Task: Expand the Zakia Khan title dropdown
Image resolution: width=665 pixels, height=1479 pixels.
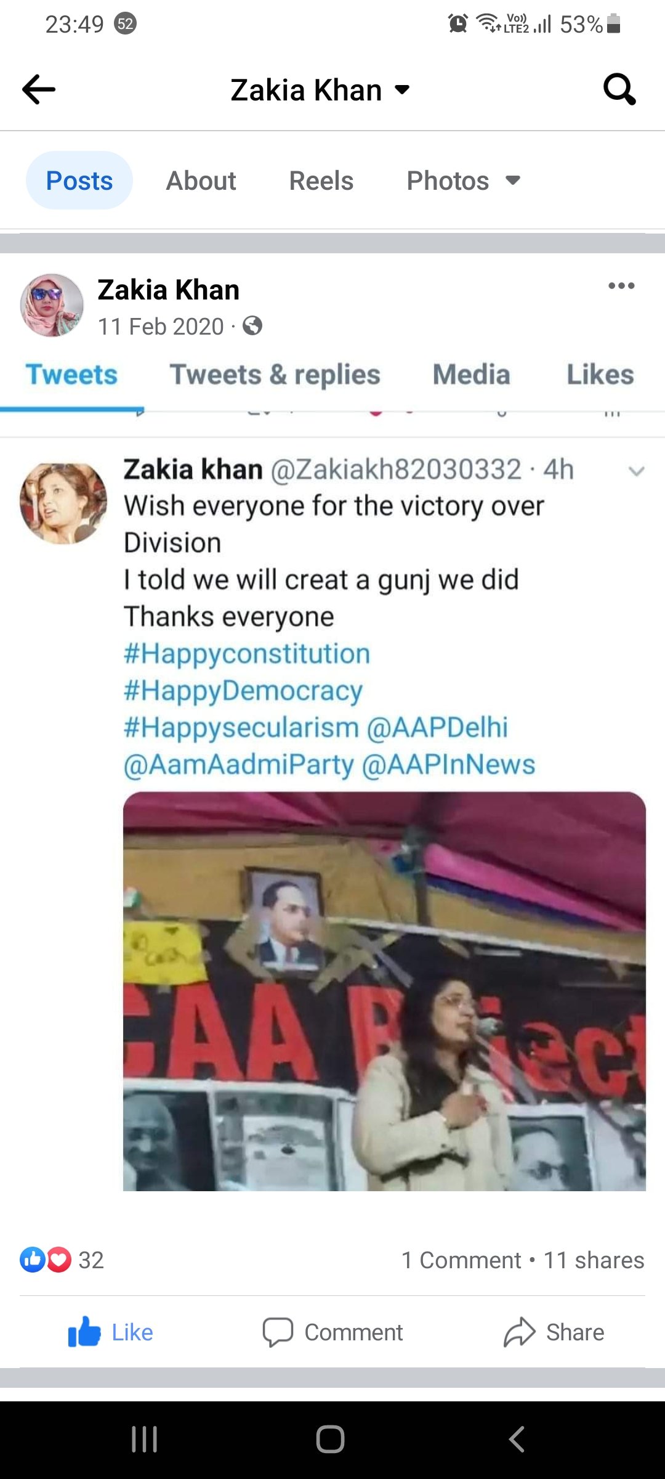Action: [402, 90]
